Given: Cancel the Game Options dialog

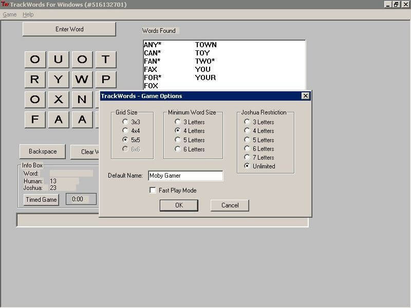Looking at the screenshot, I should pos(230,205).
